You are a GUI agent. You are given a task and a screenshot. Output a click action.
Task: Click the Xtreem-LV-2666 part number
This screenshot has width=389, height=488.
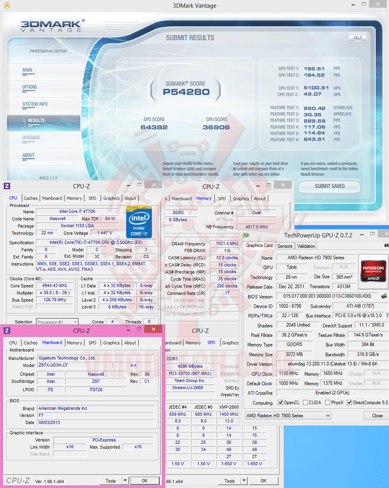click(190, 387)
